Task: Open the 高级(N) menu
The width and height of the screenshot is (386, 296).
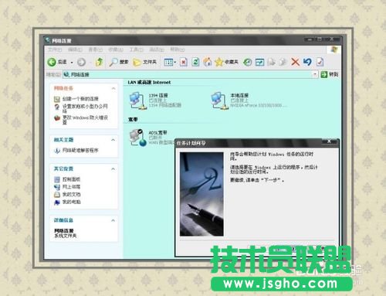Action: click(157, 49)
